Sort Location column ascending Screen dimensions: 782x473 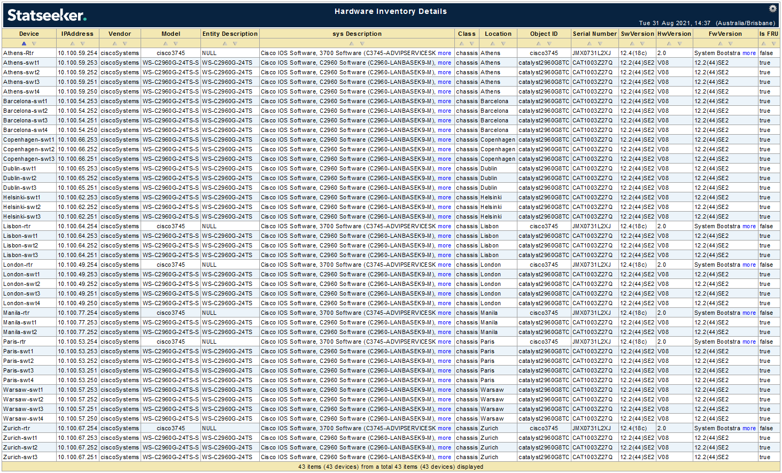pyautogui.click(x=493, y=44)
